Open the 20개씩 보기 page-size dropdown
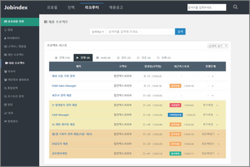Viewport: 250px width, 167px height. (x=217, y=46)
